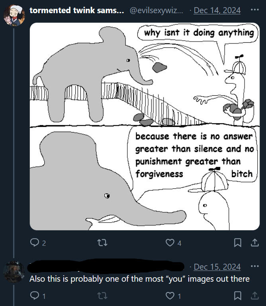The height and width of the screenshot is (306, 266).
Task: Like the 'most you images' comment
Action: click(170, 296)
